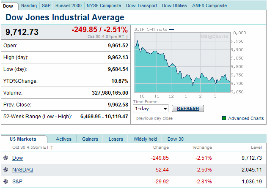Select the US Markets tab
The image size is (267, 188).
(x=23, y=139)
